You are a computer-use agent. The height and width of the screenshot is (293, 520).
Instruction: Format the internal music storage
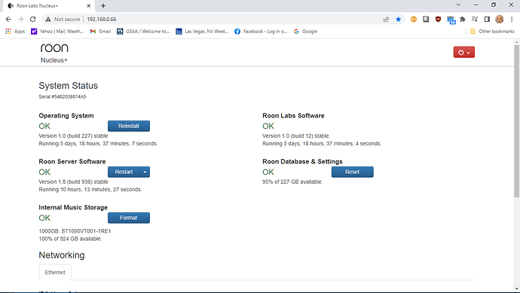click(129, 218)
